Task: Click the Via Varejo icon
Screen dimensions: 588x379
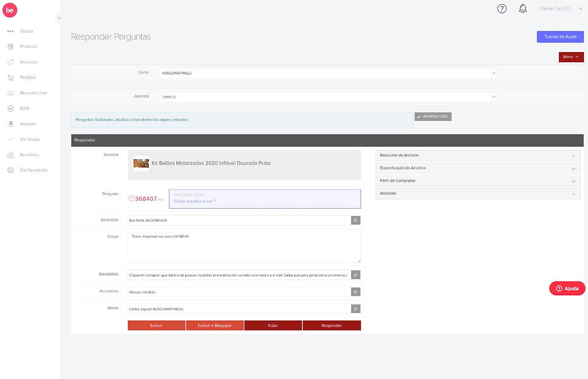Action: (10, 139)
